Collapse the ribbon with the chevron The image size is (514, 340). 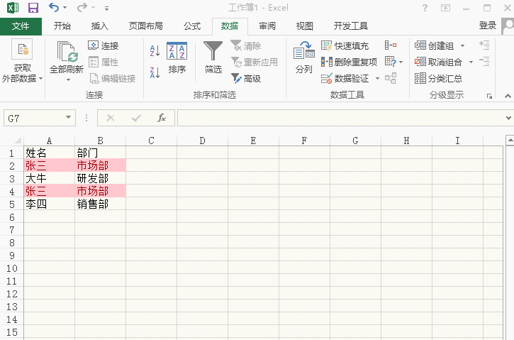508,96
